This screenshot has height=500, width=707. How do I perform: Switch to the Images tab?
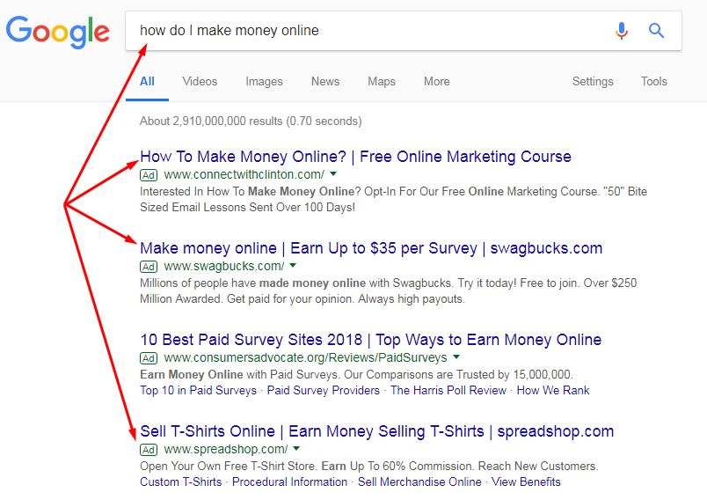pyautogui.click(x=264, y=81)
